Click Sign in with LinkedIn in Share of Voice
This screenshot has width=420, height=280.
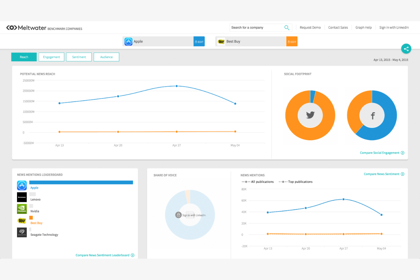click(194, 215)
